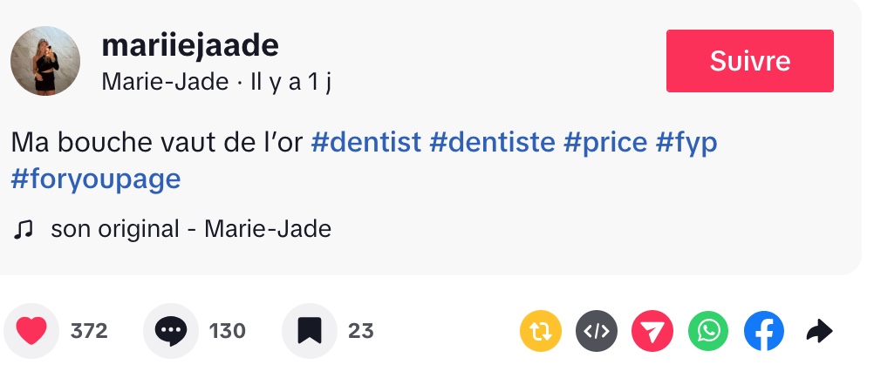Repost the video using yellow icon
Viewport: 874px width, 378px height.
point(541,331)
